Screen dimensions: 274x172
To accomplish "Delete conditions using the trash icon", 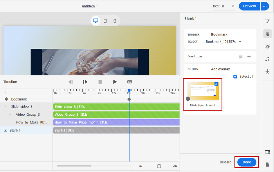I will (x=240, y=56).
